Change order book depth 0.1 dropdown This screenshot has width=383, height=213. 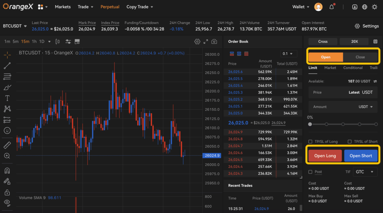coord(288,54)
